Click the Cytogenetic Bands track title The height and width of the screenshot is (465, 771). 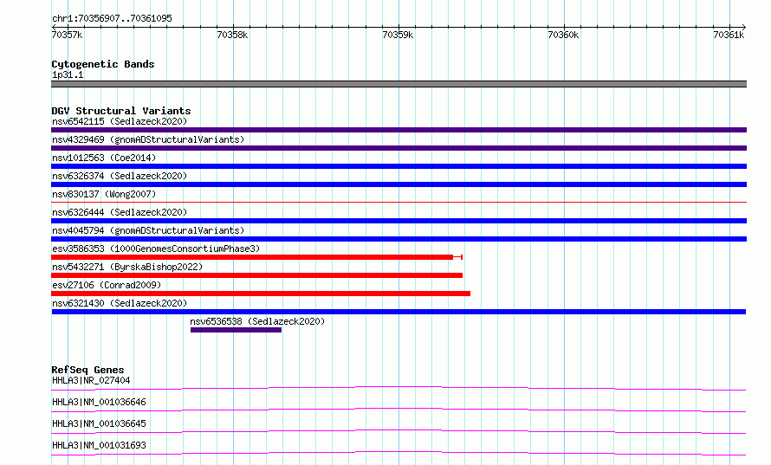(103, 64)
